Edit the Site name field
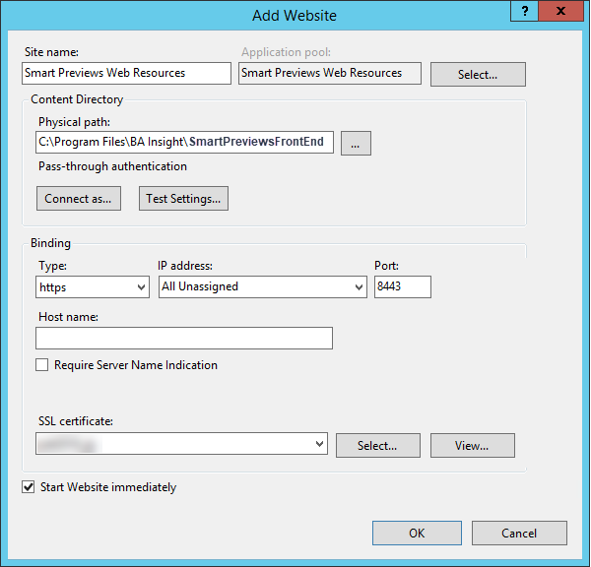This screenshot has width=591, height=567. [x=126, y=73]
